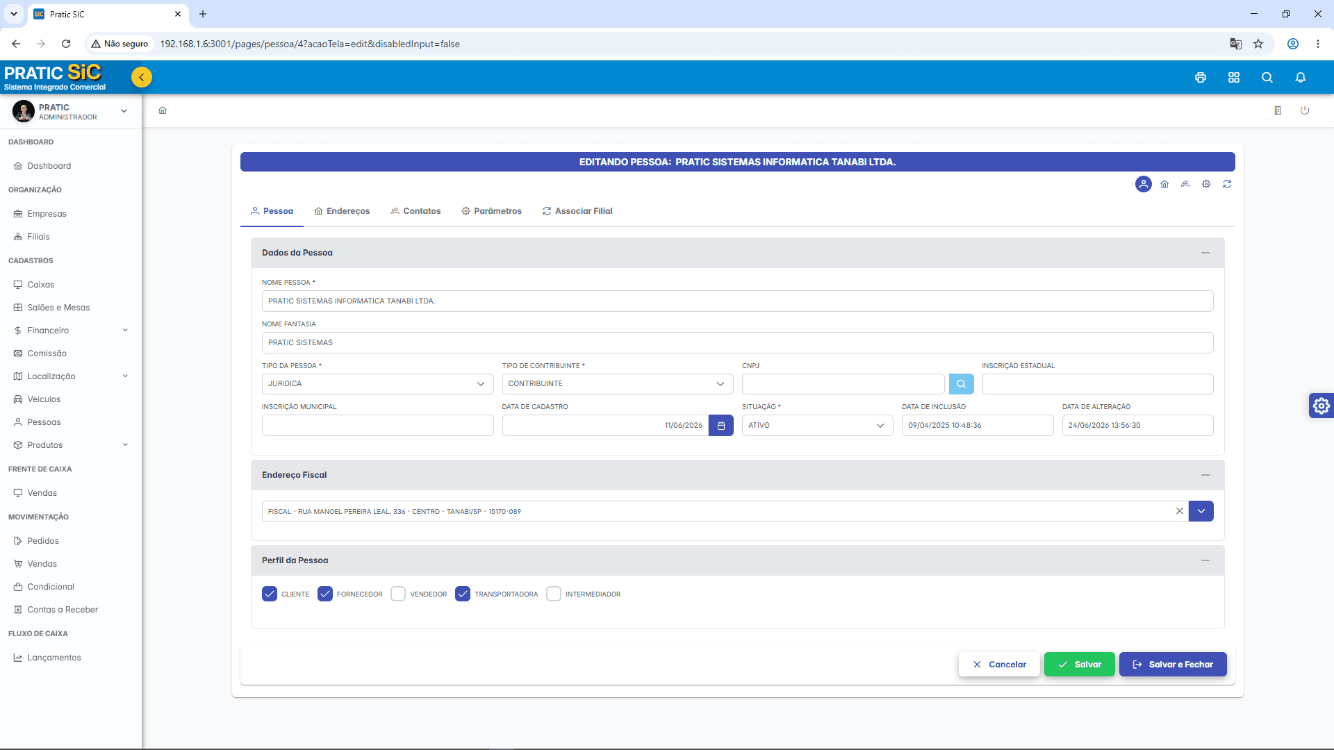This screenshot has height=750, width=1334.
Task: Enable the Vendedor checkbox
Action: pos(398,594)
